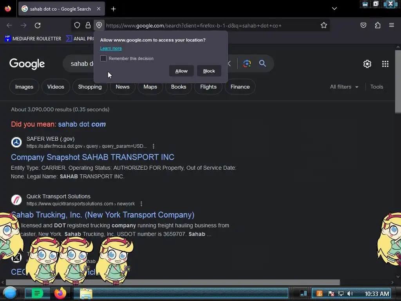This screenshot has height=301, width=401.
Task: Open the green notes app on taskbar
Action: pos(37,293)
